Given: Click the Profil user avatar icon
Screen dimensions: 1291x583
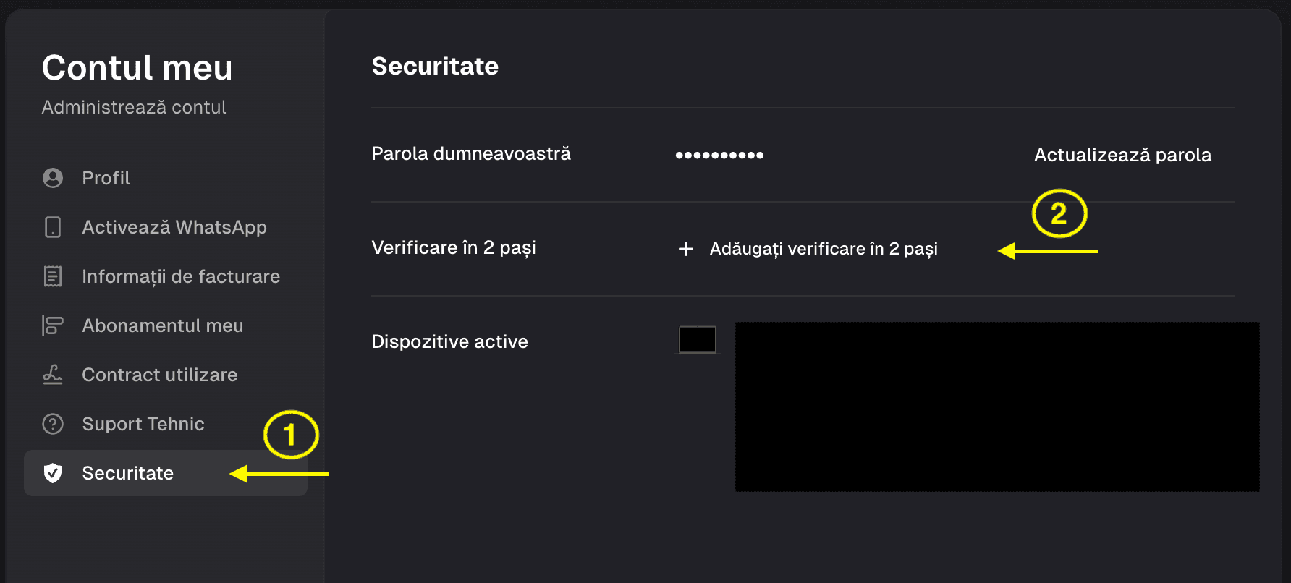Looking at the screenshot, I should tap(53, 178).
